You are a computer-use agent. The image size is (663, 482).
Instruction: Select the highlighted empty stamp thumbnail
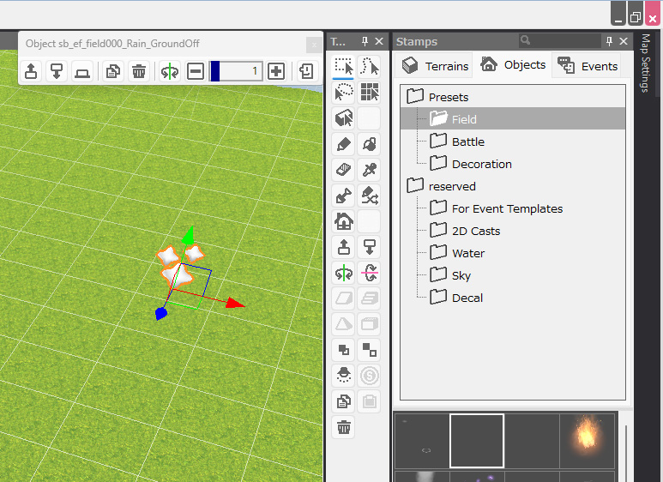477,441
